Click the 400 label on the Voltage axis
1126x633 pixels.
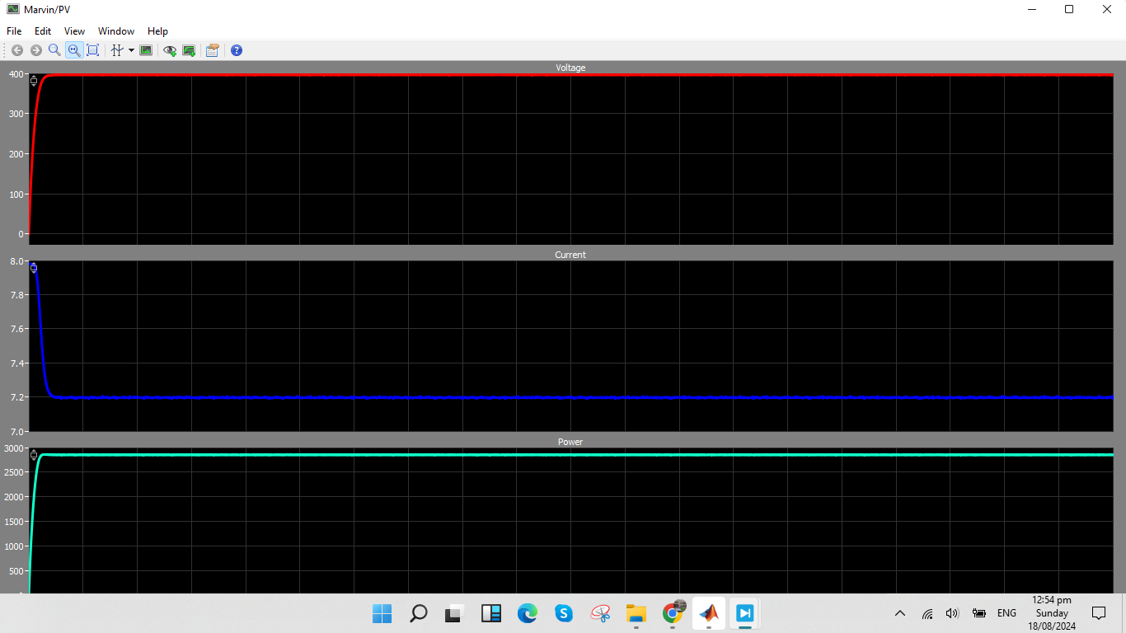(18, 74)
